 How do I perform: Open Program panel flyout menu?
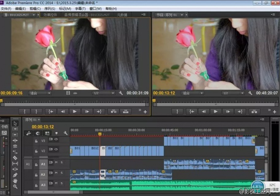pos(273,15)
